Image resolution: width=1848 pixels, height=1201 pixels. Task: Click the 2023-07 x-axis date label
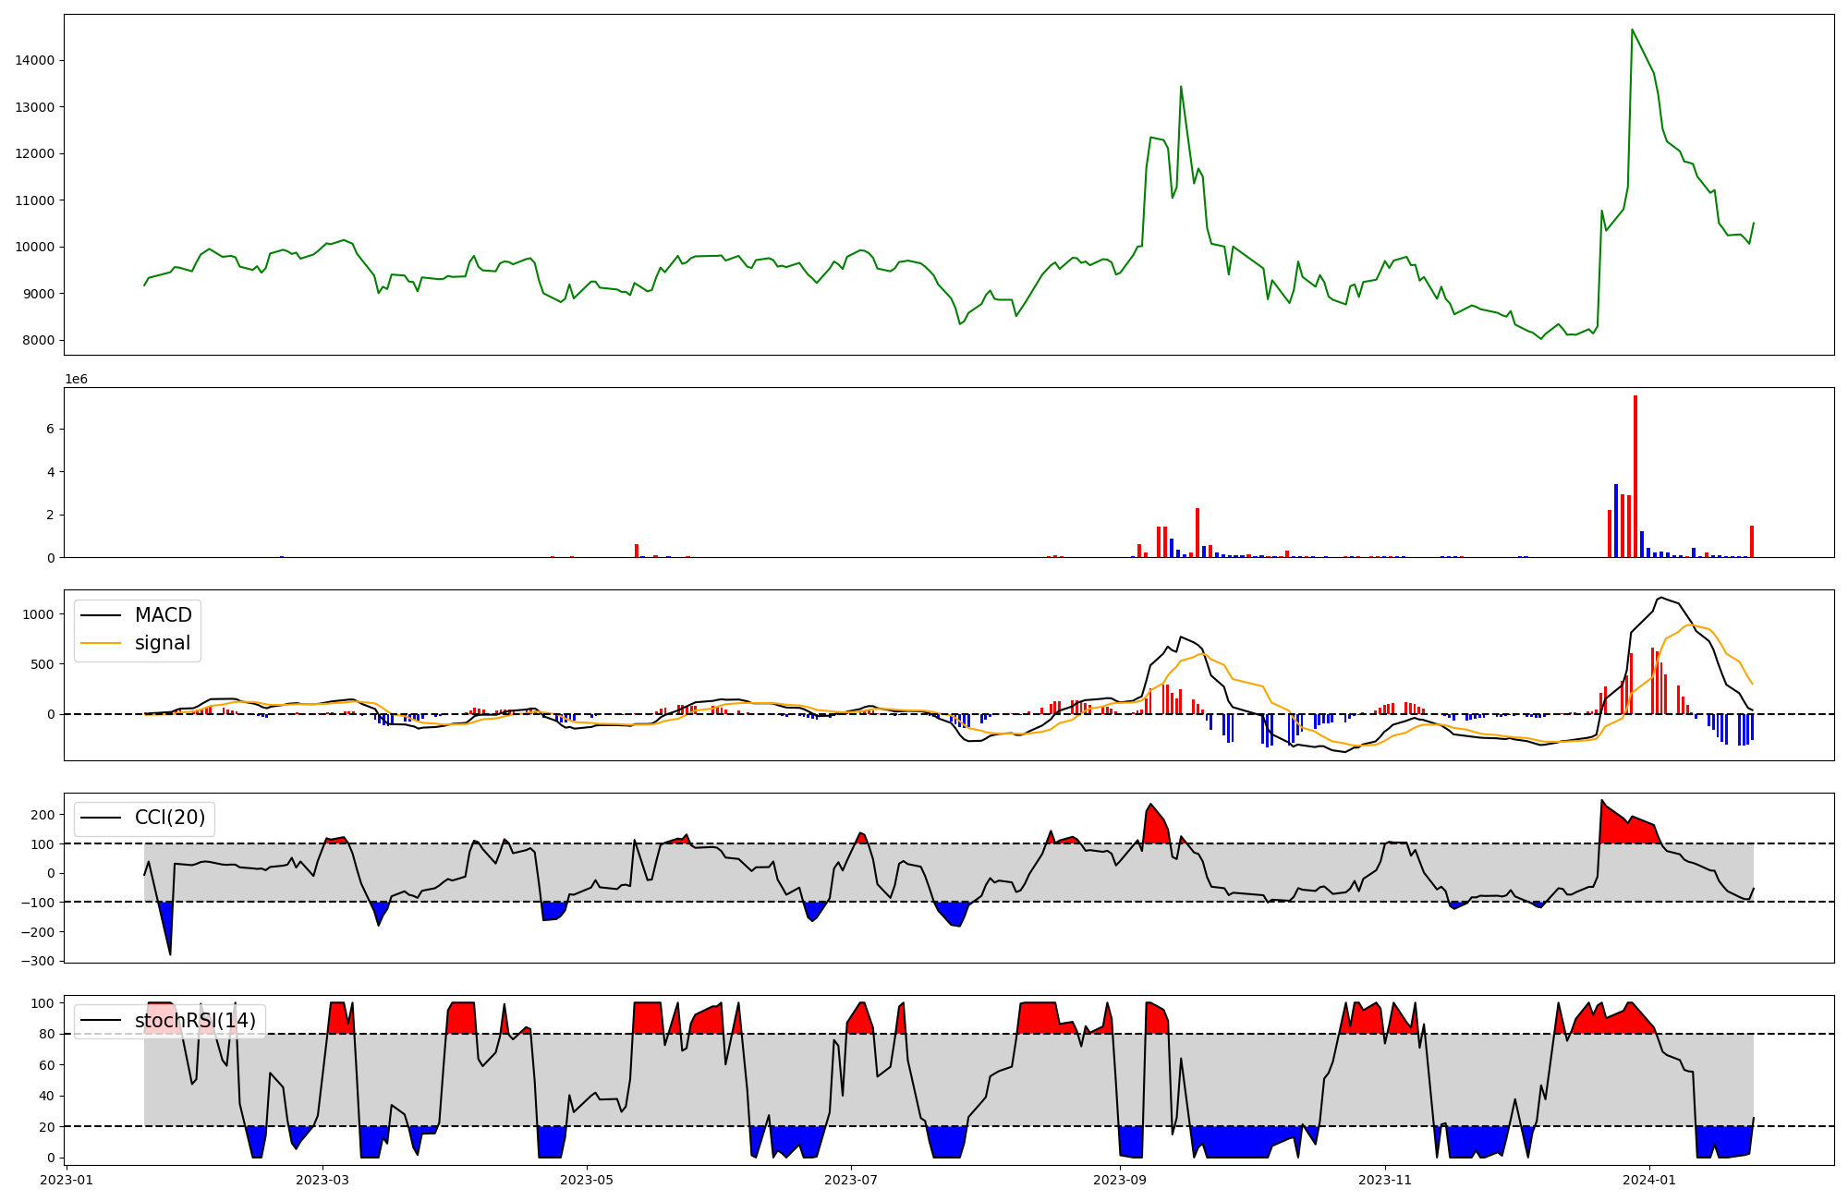[851, 1180]
